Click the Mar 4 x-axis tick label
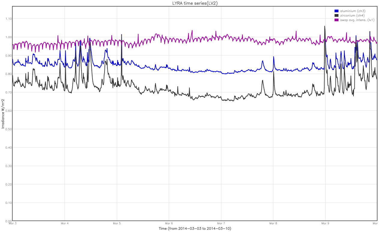This screenshot has height=232, width=379. [65, 223]
